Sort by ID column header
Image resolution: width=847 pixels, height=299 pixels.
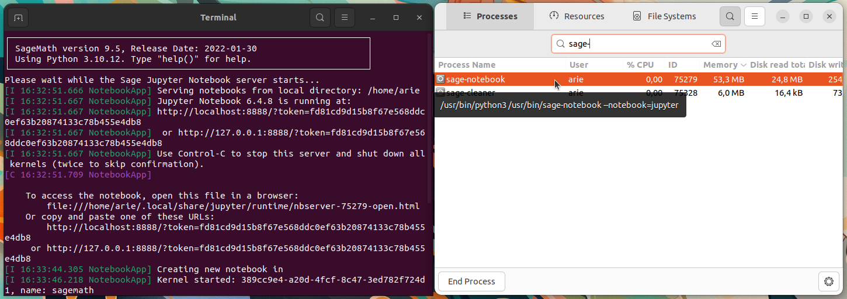click(x=682, y=65)
